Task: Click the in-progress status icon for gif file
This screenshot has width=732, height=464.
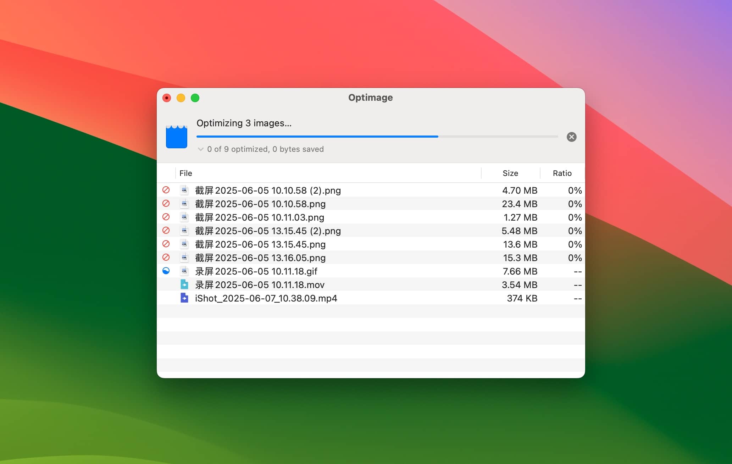Action: tap(166, 271)
